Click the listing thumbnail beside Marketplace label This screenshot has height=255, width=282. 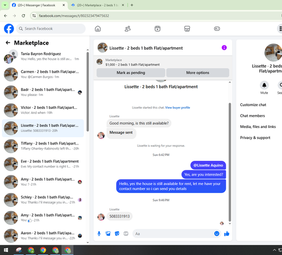(x=99, y=61)
